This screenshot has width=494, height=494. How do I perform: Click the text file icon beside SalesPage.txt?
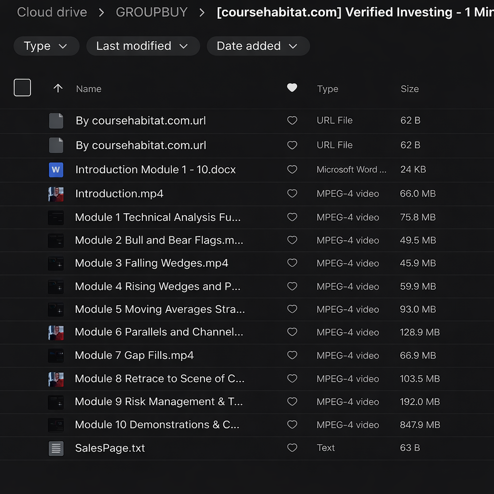[56, 448]
